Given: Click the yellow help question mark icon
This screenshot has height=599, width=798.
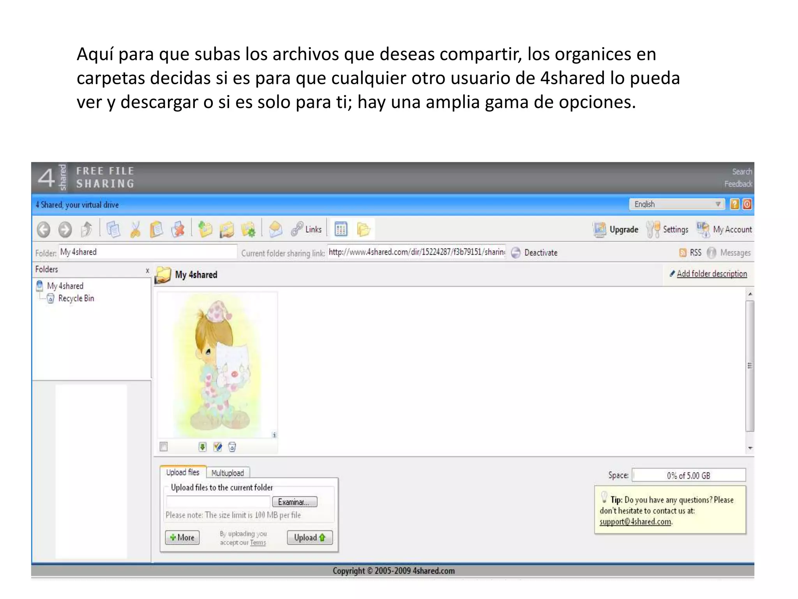Looking at the screenshot, I should (x=734, y=204).
